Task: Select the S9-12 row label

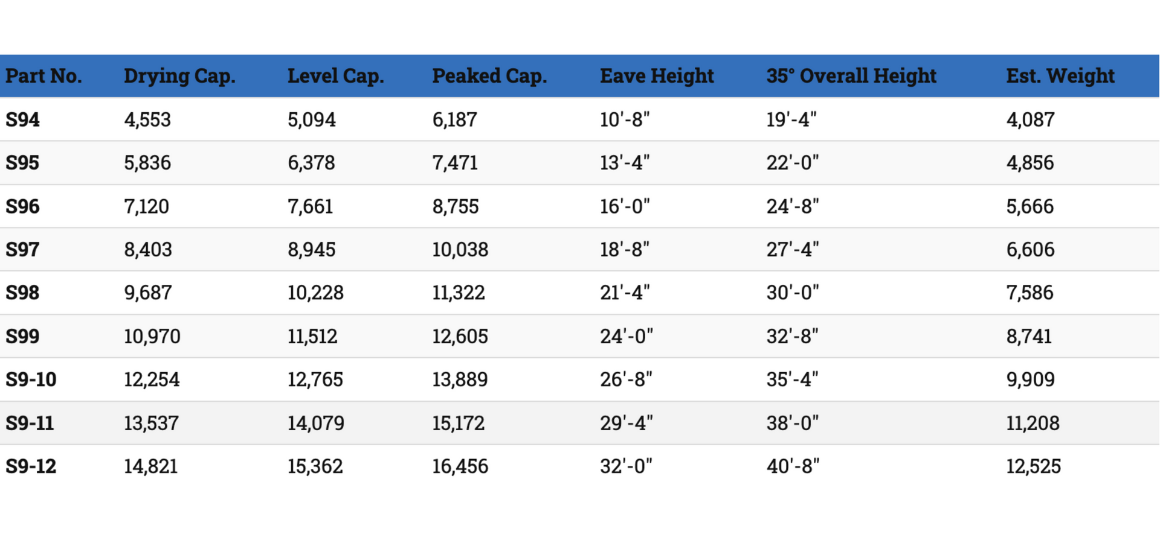Action: (x=31, y=466)
